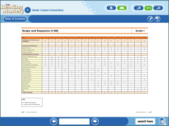169x126 pixels.
Task: Click the Comprehension Strategies row header
Action: [x=31, y=54]
